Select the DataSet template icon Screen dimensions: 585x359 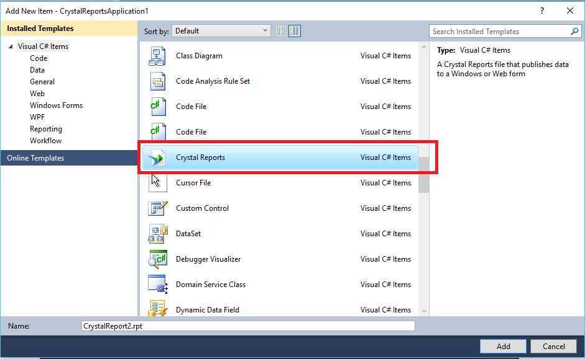pos(158,234)
